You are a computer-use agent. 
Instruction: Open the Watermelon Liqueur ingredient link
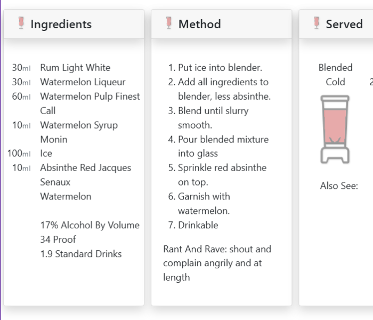pos(83,82)
